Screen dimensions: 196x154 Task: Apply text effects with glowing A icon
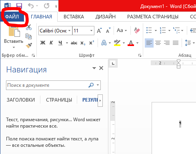[104, 43]
